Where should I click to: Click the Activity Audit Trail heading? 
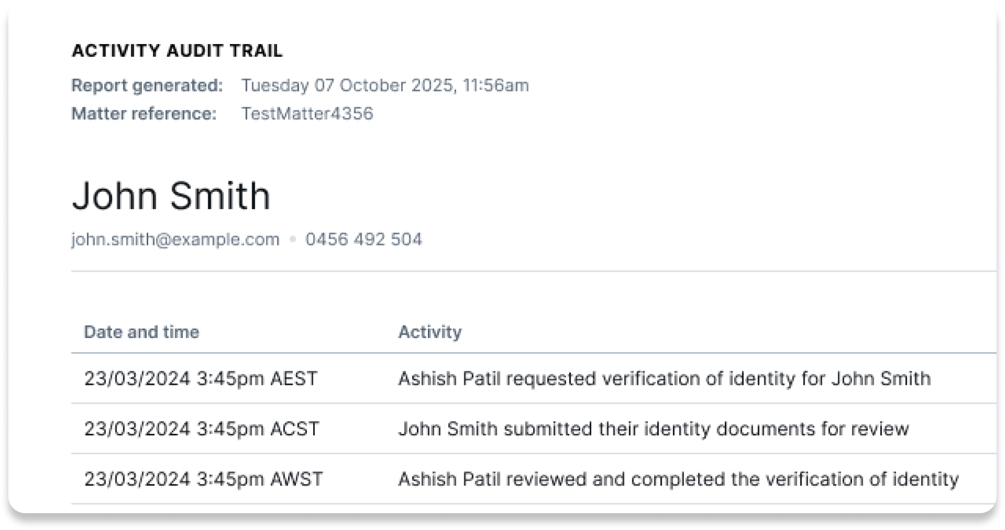(177, 51)
